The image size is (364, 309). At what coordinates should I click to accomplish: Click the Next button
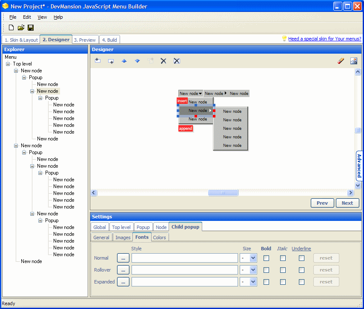pos(347,203)
